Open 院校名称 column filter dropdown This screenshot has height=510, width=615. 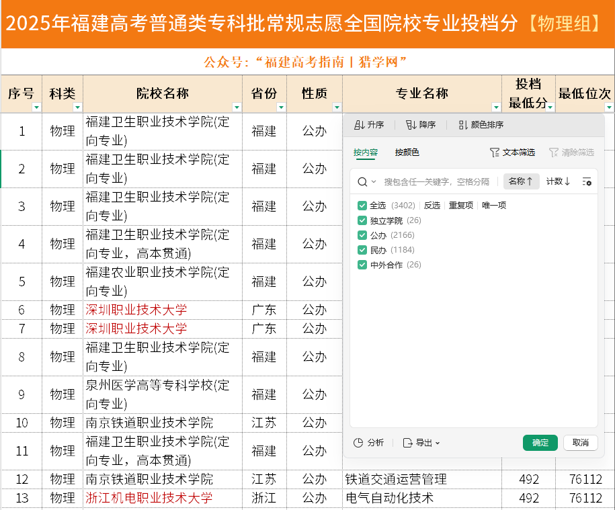237,107
